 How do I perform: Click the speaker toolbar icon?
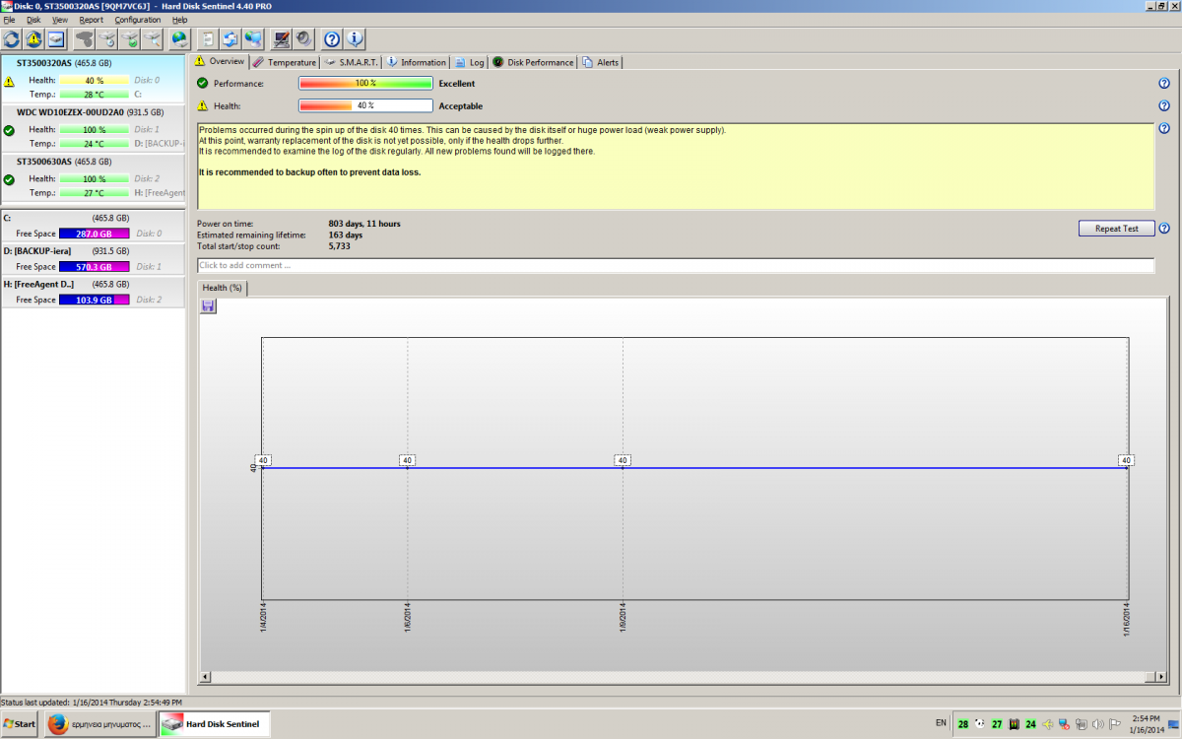303,39
